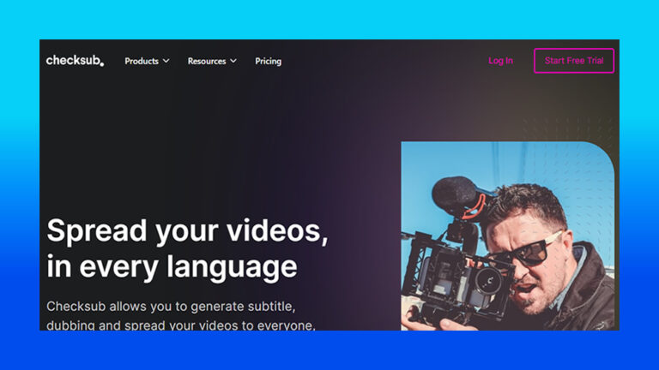Expand the Resources dropdown chevron
The width and height of the screenshot is (659, 370).
(x=233, y=62)
